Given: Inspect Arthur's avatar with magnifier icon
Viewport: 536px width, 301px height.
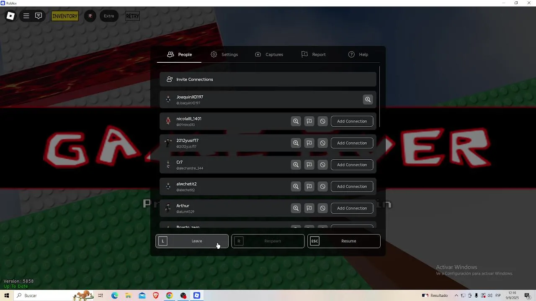Looking at the screenshot, I should click(x=296, y=208).
